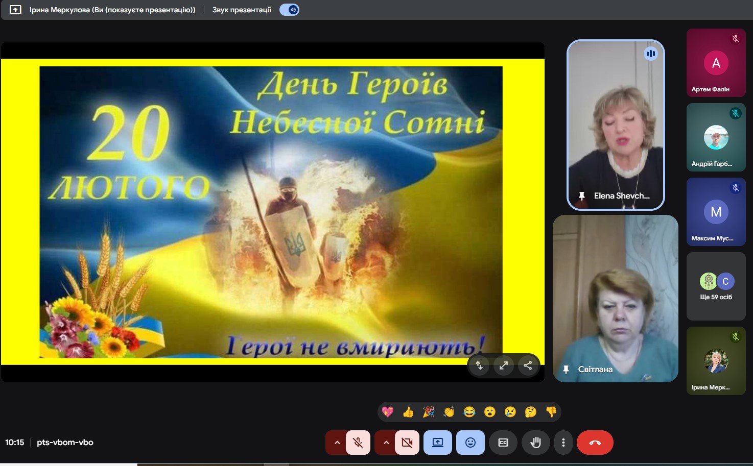Toggle presentation audio switch

pos(289,9)
